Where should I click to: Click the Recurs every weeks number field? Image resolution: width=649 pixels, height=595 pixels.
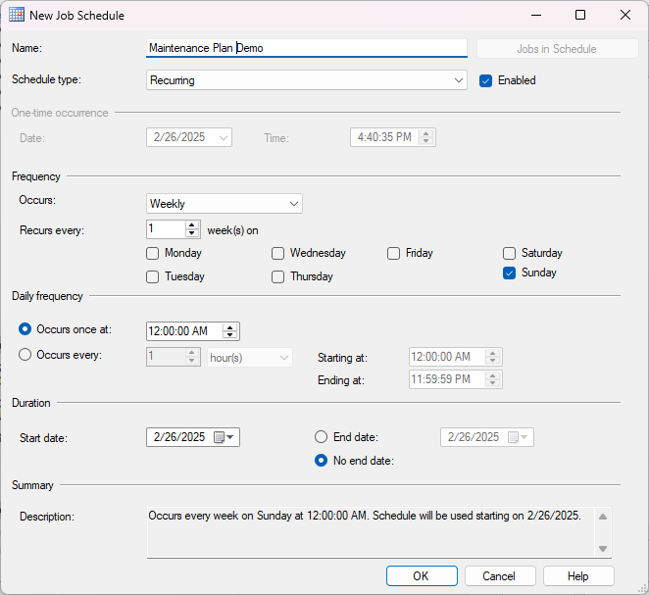point(166,229)
